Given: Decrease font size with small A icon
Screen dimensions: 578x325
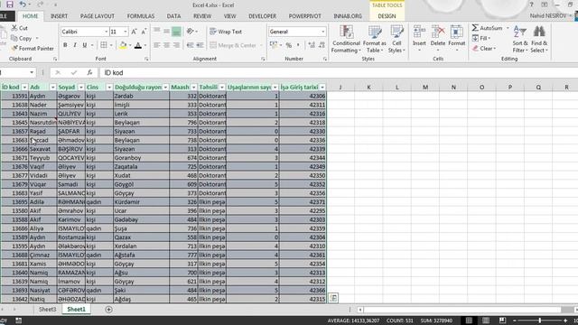Looking at the screenshot, I should coord(144,32).
